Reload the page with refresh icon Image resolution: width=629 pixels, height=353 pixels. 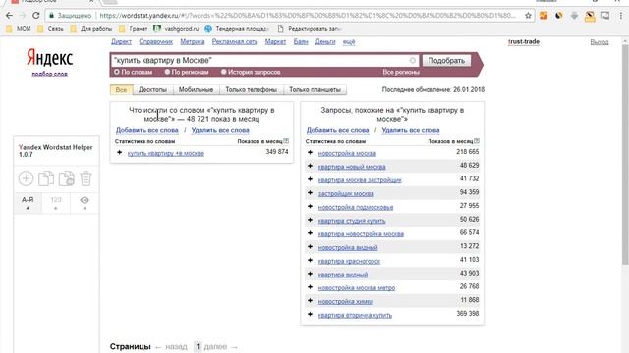(x=36, y=16)
